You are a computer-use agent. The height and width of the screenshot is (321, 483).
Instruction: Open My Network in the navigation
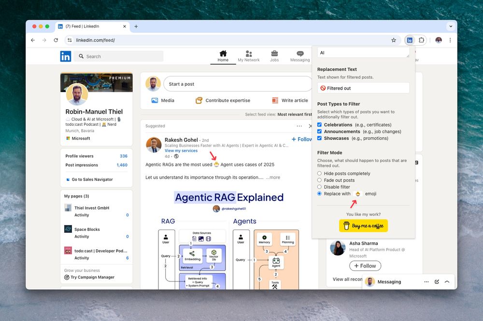click(x=249, y=56)
